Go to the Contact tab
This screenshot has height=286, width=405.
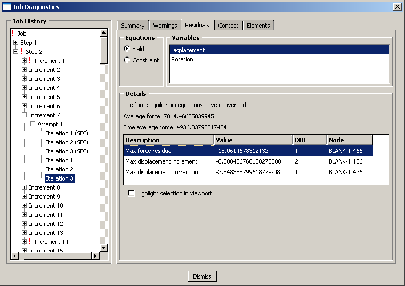228,26
